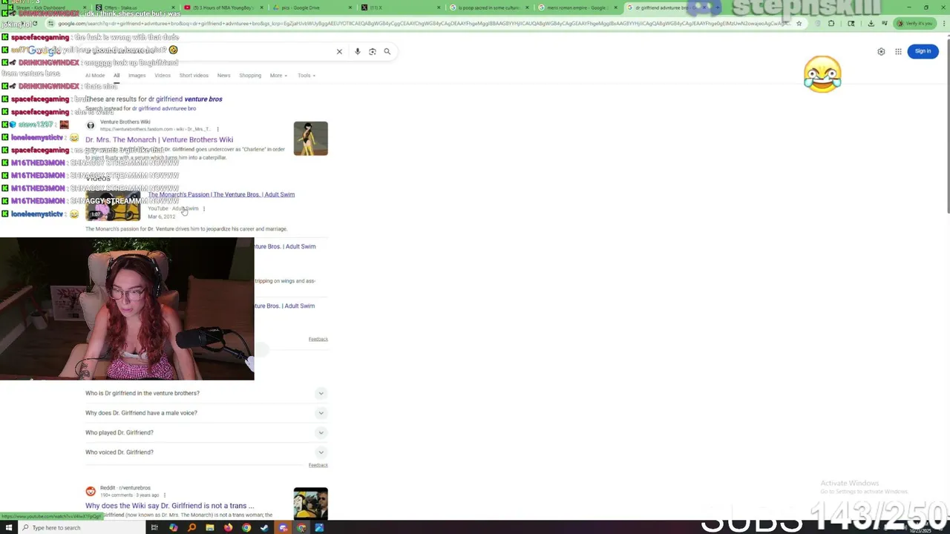This screenshot has height=534, width=950.
Task: Switch to AI Mode search tab
Action: 95,75
